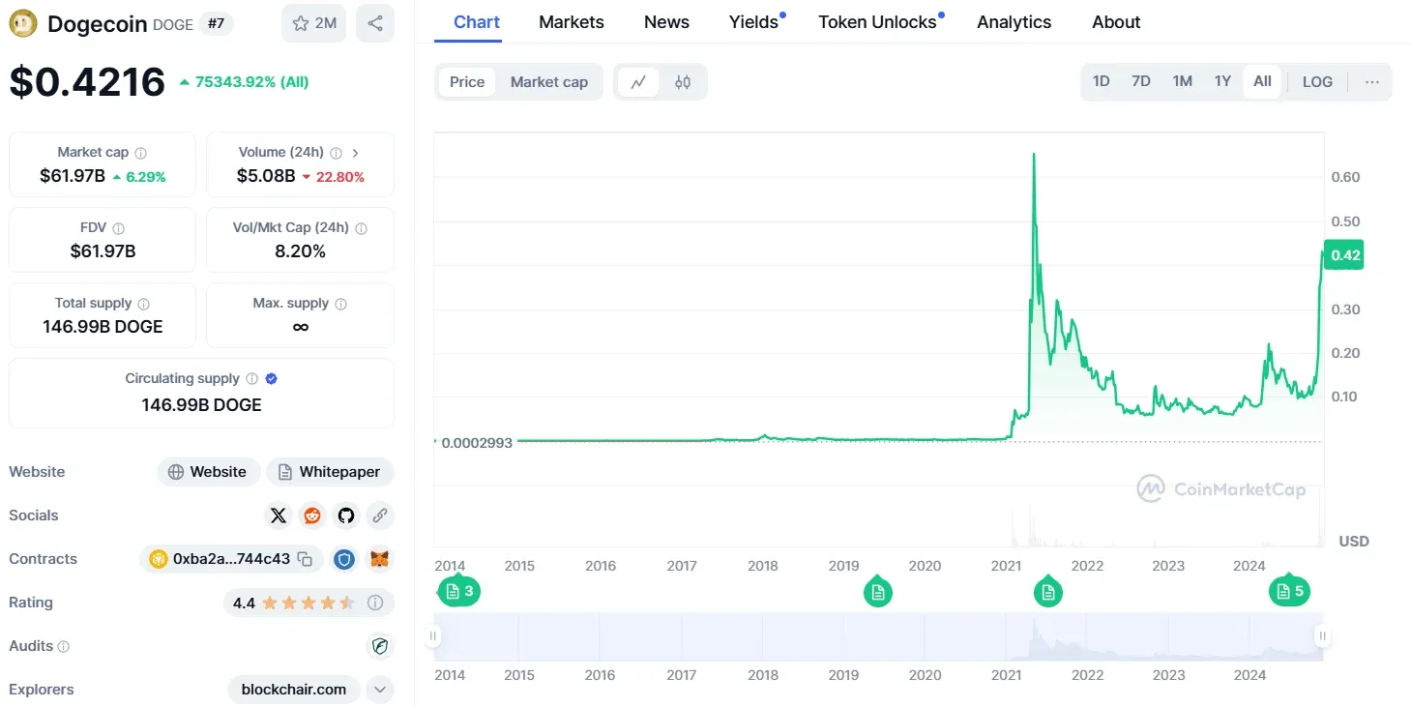This screenshot has height=707, width=1411.
Task: Select the Price toggle
Action: pyautogui.click(x=467, y=82)
